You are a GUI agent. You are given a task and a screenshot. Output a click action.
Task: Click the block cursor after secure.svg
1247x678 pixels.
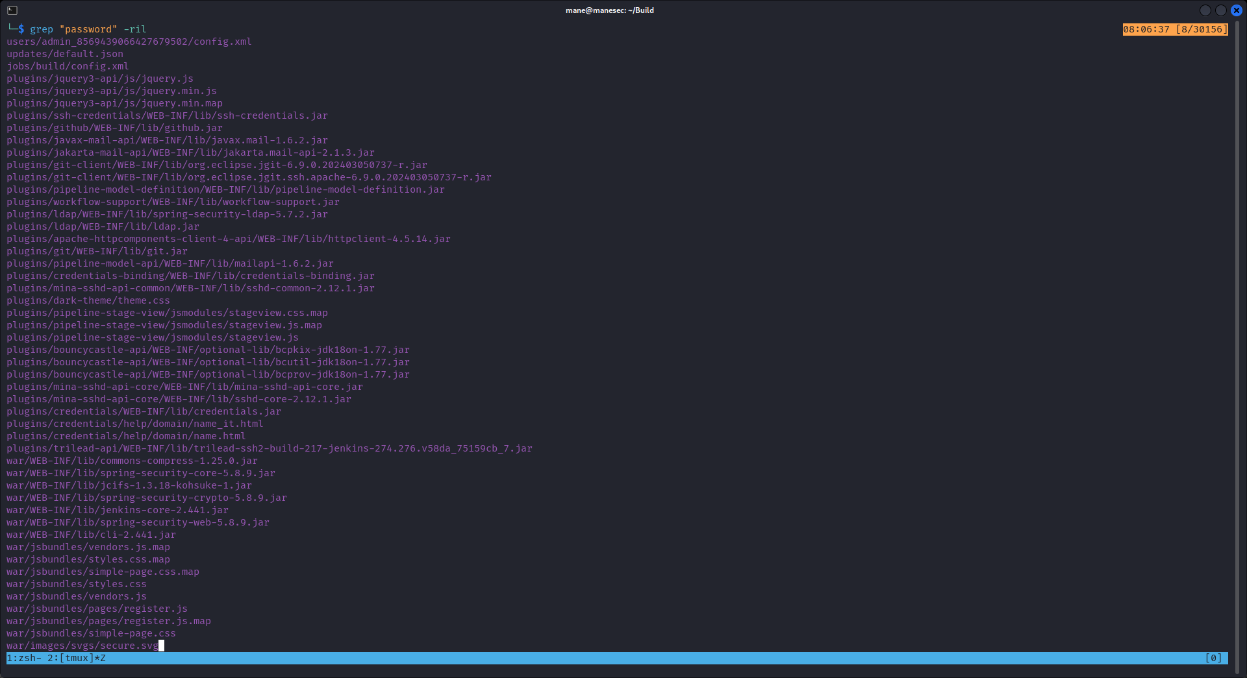(160, 646)
